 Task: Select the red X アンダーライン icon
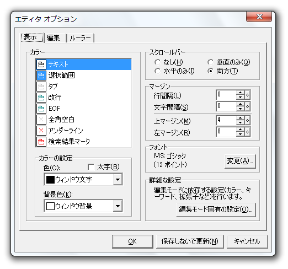[41, 131]
